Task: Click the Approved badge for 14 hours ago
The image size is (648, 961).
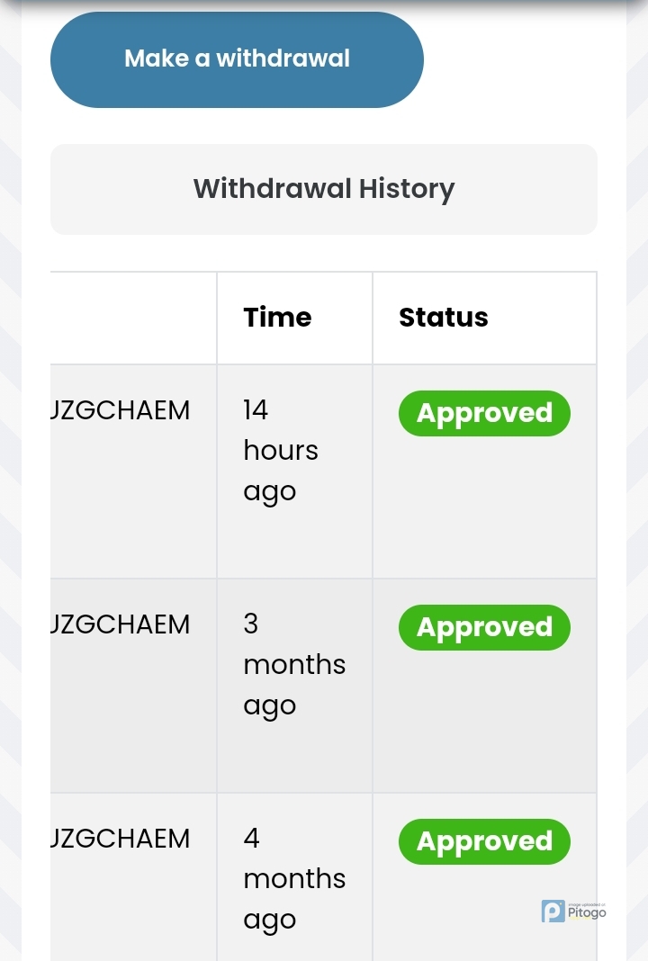Action: tap(484, 413)
